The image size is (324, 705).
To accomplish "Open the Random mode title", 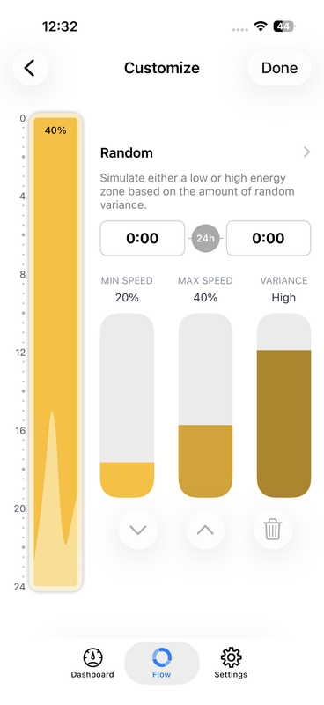I will click(x=126, y=152).
